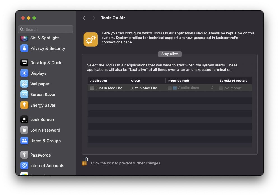This screenshot has width=279, height=196.
Task: Click the Users & Groups icon
Action: click(x=24, y=141)
